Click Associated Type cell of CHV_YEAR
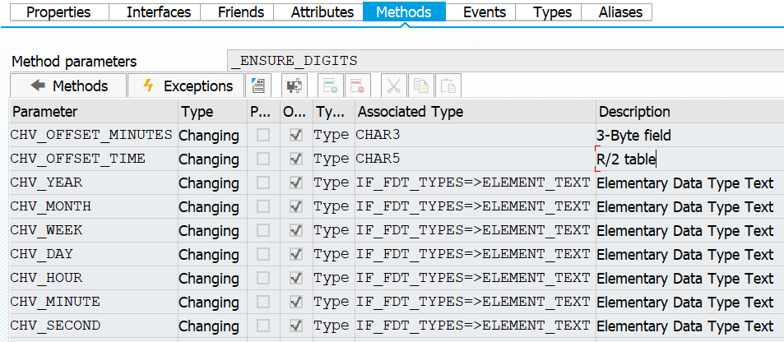 [475, 183]
